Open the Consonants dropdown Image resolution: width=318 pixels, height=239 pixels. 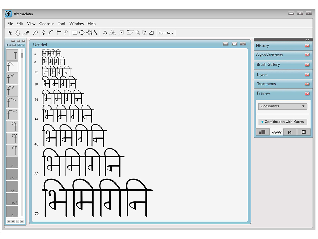(x=282, y=106)
